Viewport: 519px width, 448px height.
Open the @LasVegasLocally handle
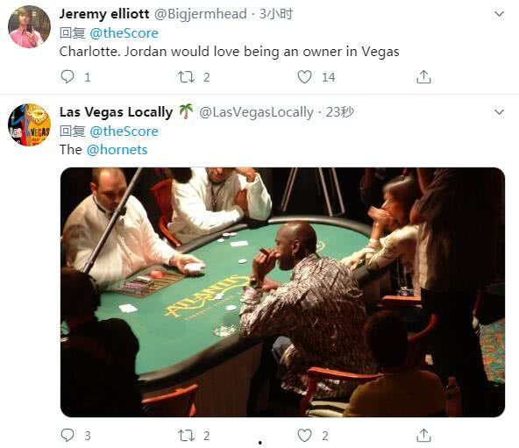(x=256, y=112)
